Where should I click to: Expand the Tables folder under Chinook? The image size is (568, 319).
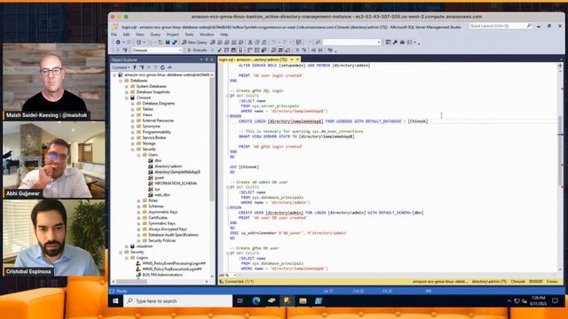[x=132, y=109]
